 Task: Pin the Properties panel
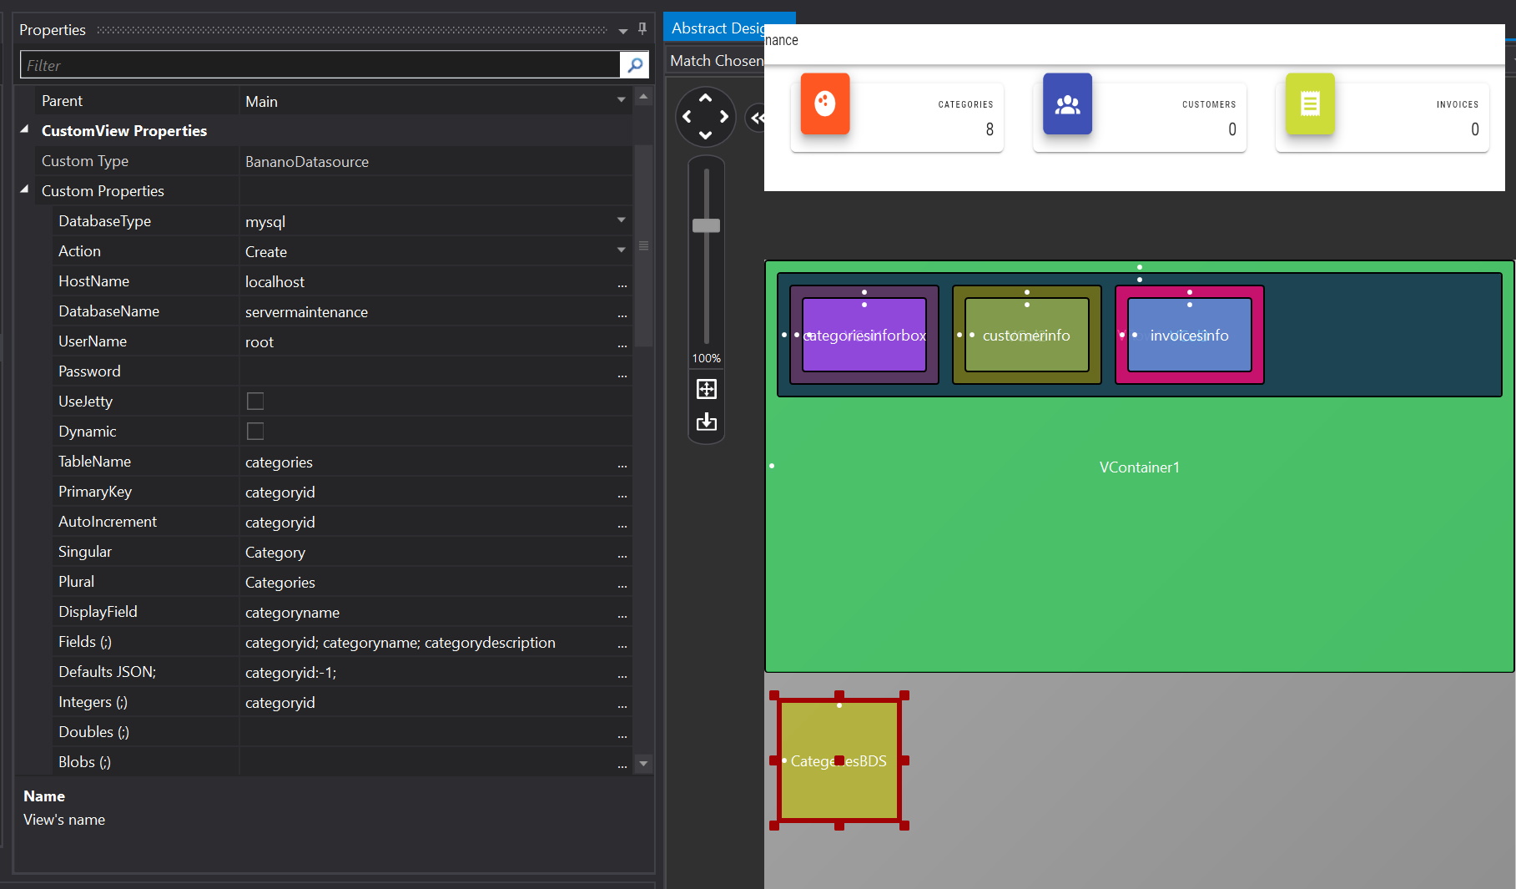pos(642,29)
